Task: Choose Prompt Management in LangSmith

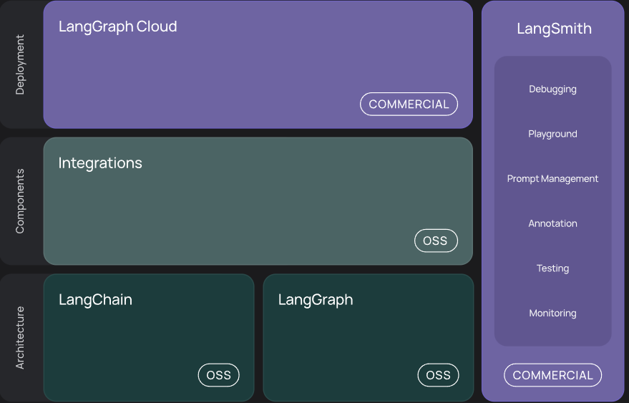Action: tap(552, 179)
